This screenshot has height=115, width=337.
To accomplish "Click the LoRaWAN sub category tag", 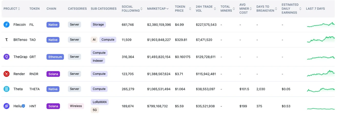I will 99,102.
